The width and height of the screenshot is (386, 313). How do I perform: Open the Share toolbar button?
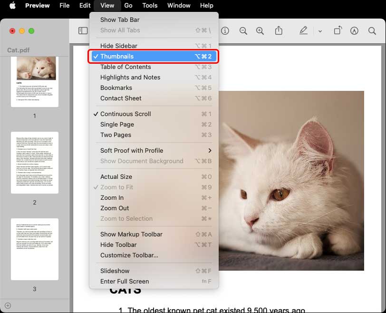(279, 30)
